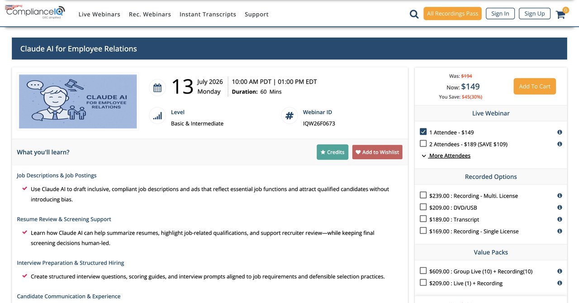Click the ComplianceIQ logo
Image resolution: width=579 pixels, height=303 pixels.
click(x=35, y=12)
